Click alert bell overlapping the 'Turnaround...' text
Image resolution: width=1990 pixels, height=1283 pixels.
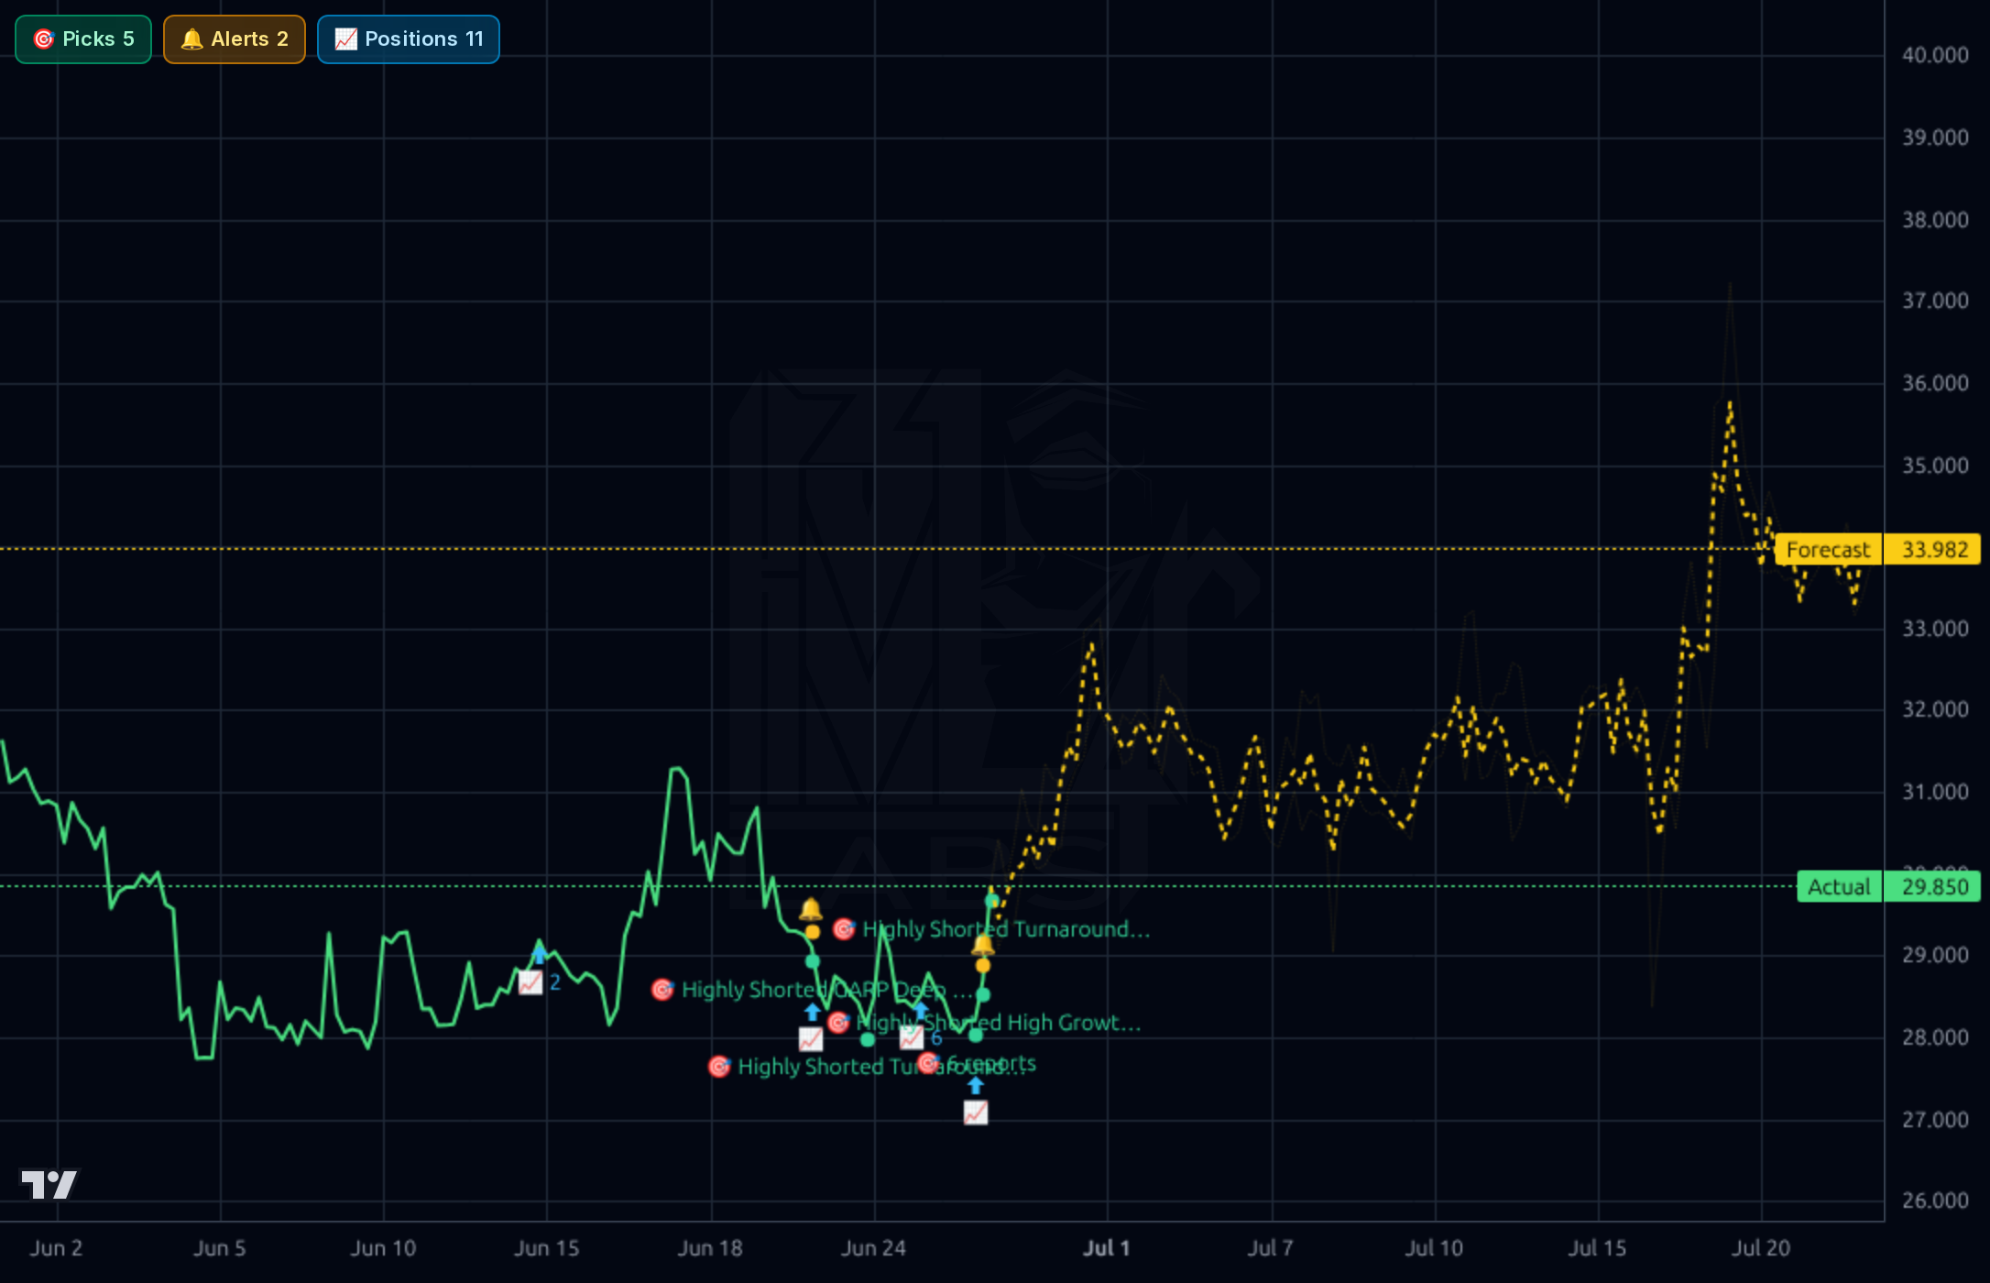[x=983, y=944]
